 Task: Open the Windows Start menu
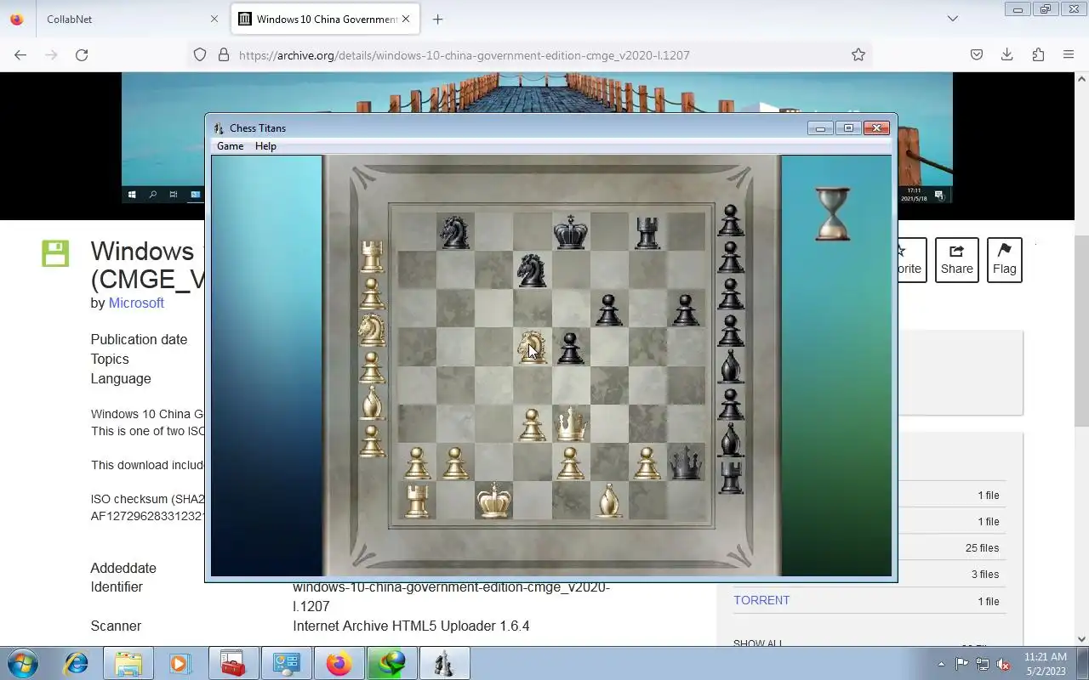tap(22, 663)
